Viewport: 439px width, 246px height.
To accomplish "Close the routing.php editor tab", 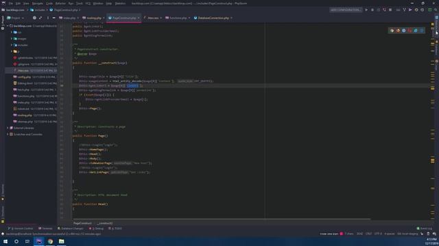I will [104, 18].
